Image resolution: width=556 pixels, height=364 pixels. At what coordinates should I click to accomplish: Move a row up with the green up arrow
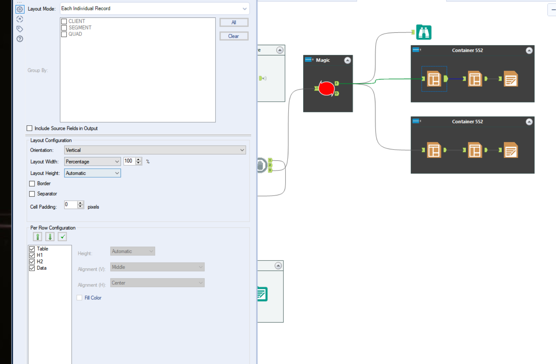click(37, 236)
